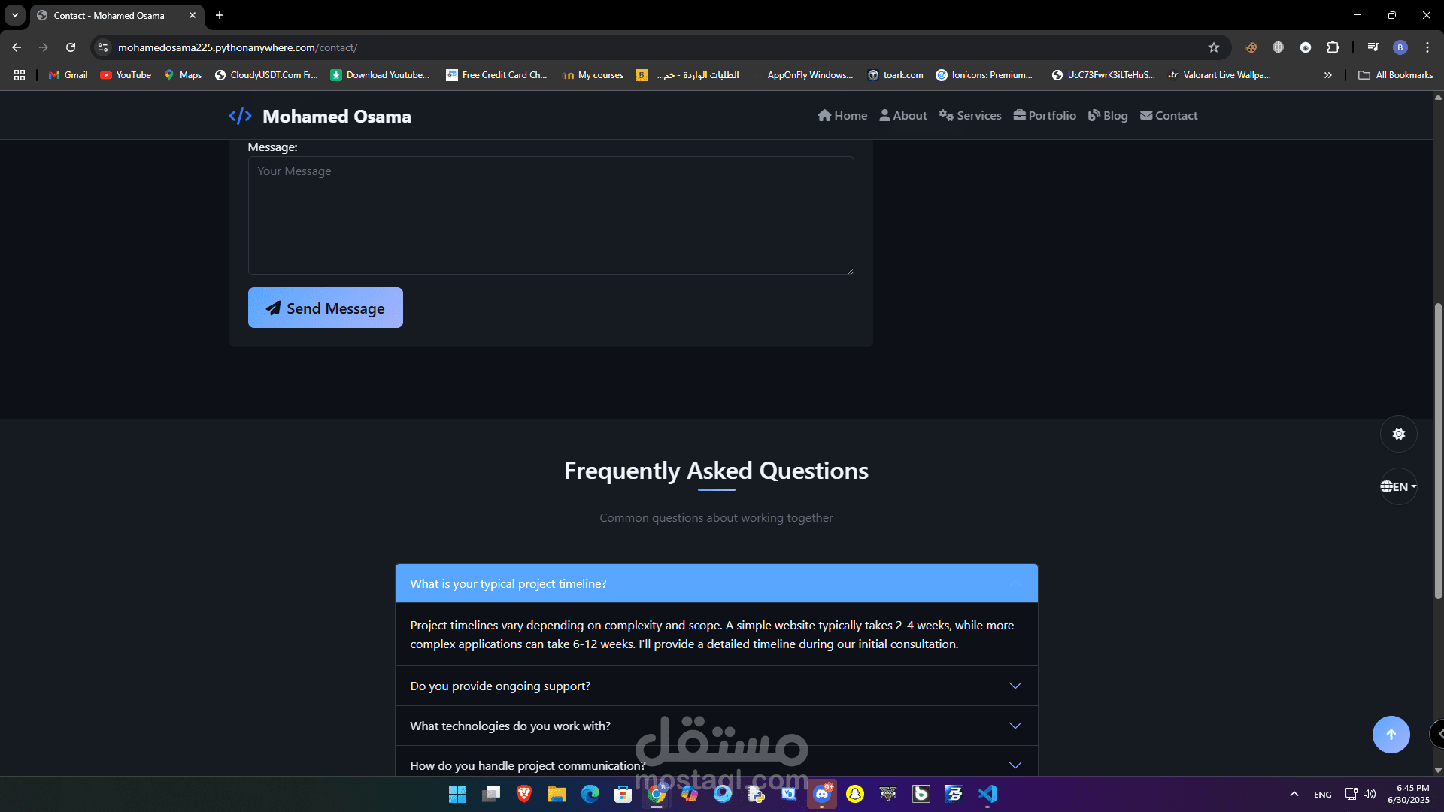Open Visual Studio Code from the taskbar

click(x=987, y=794)
